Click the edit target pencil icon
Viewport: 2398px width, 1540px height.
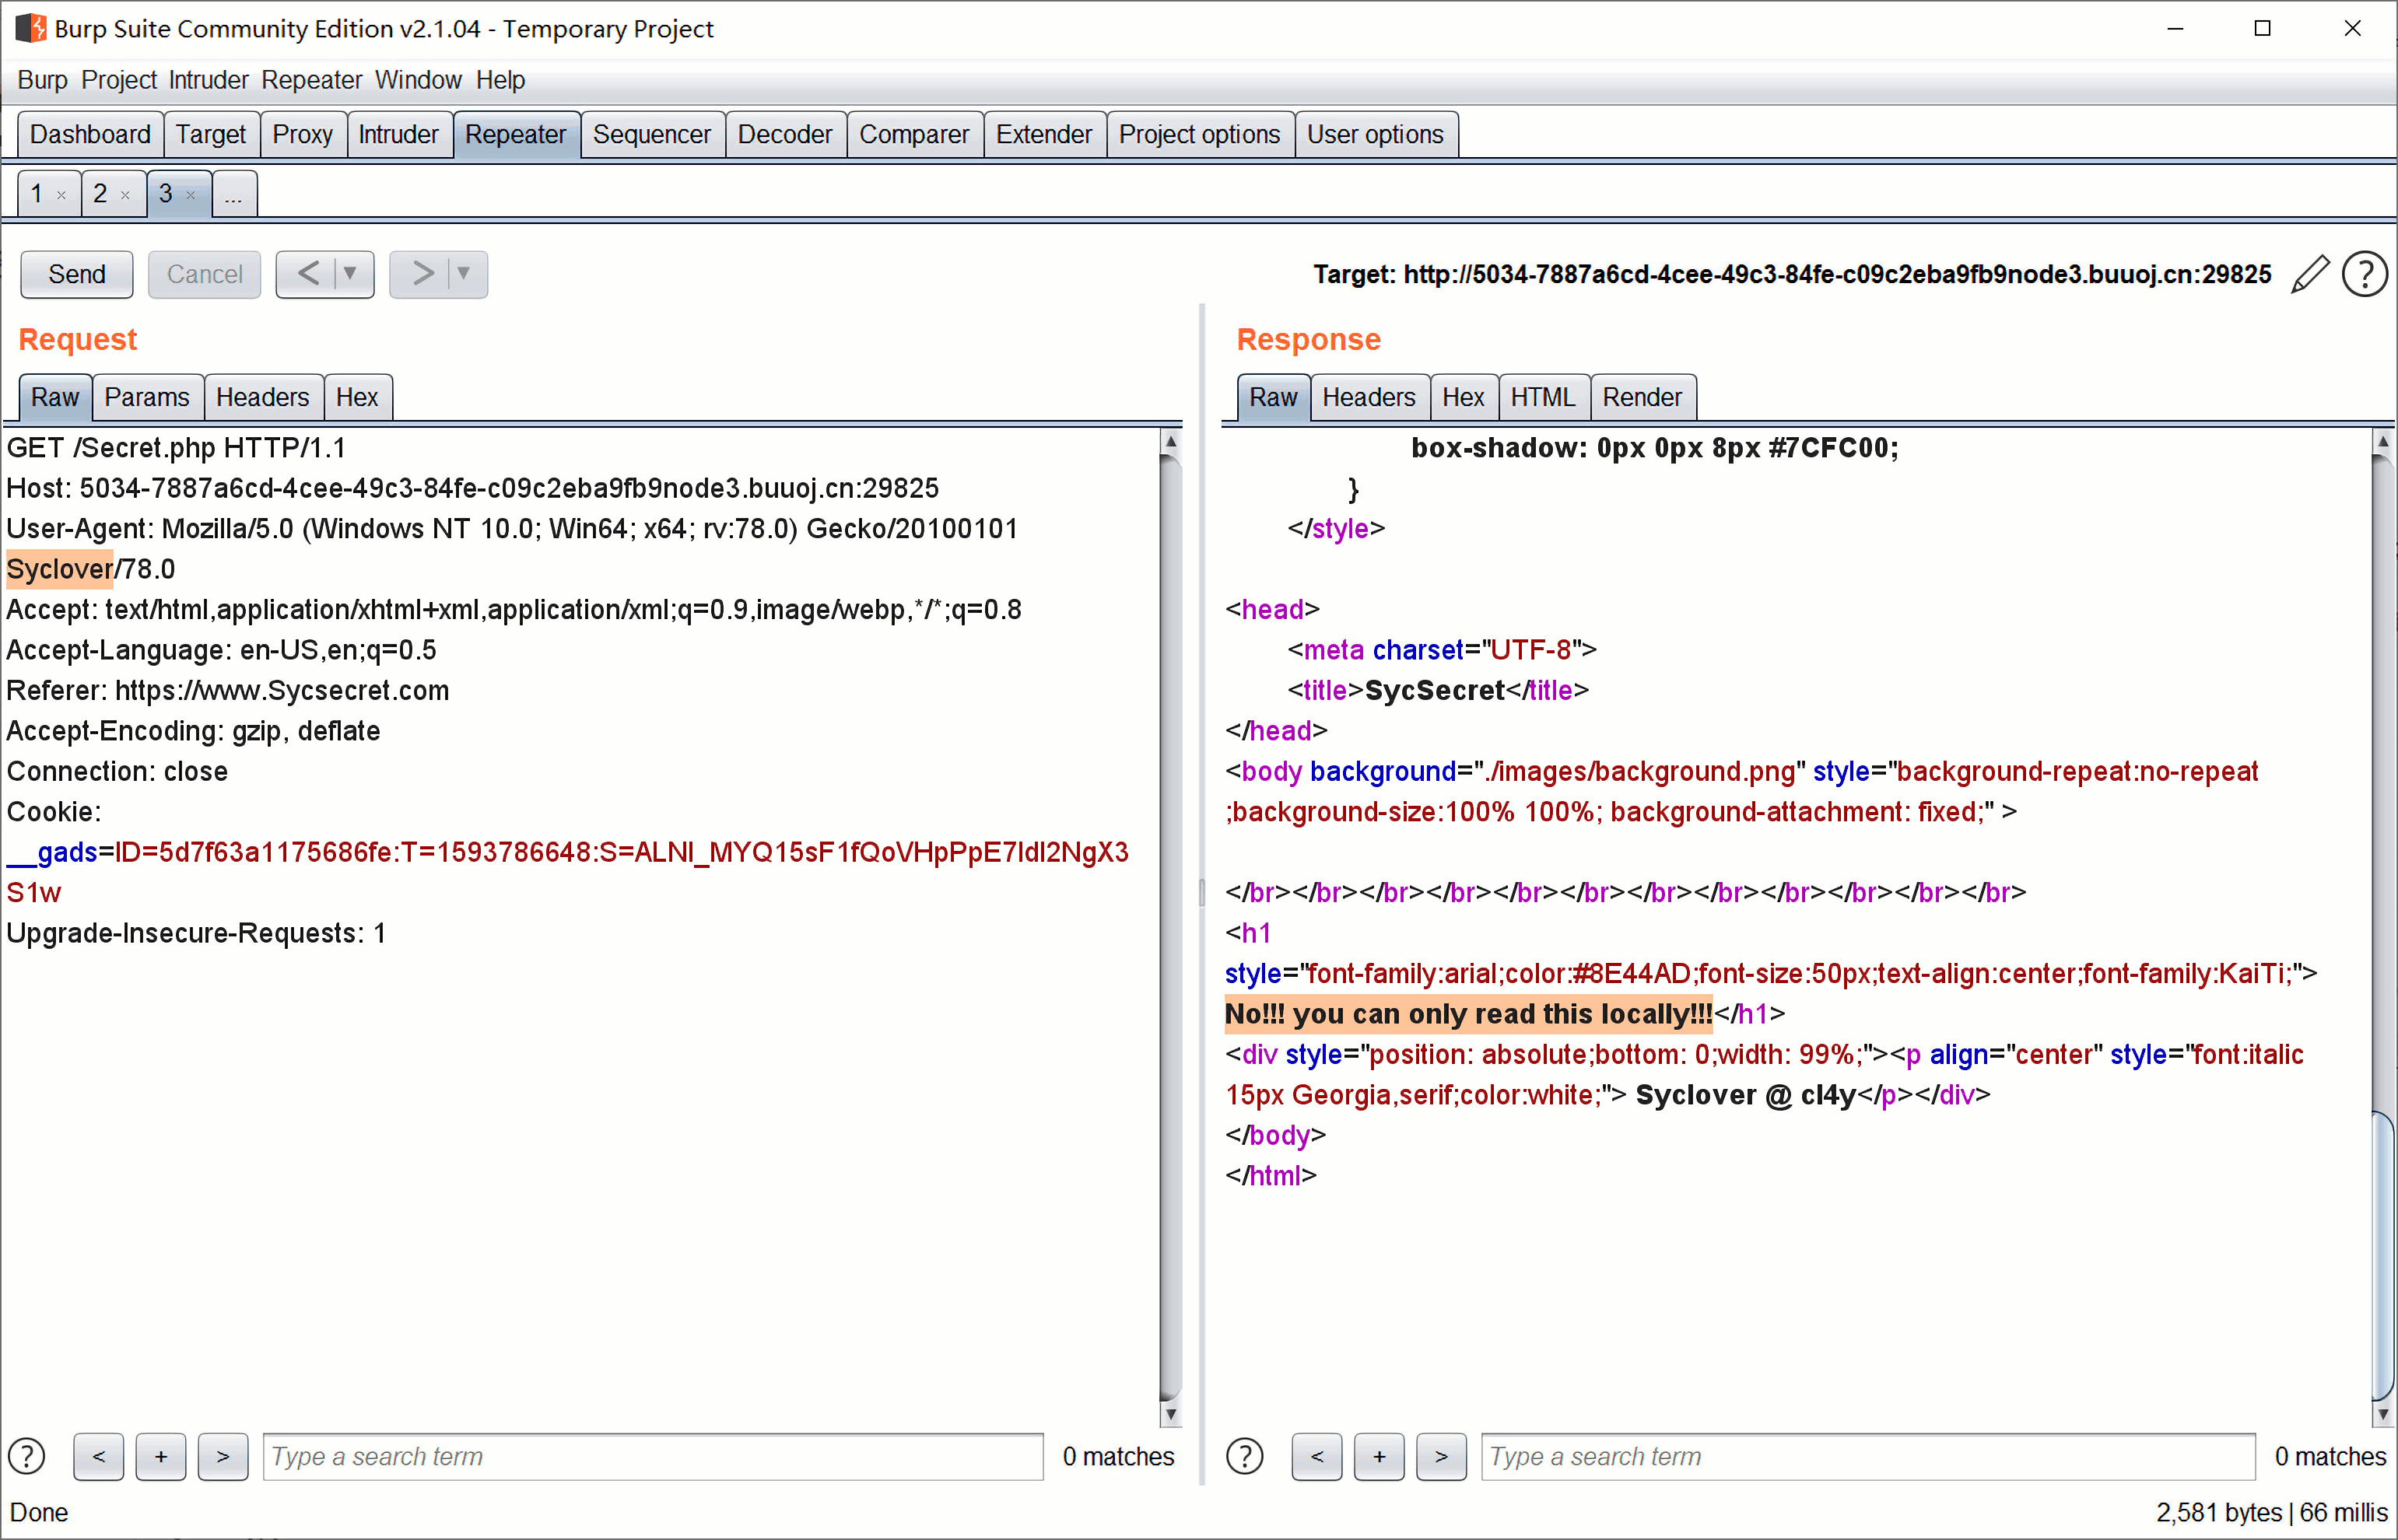[2310, 274]
